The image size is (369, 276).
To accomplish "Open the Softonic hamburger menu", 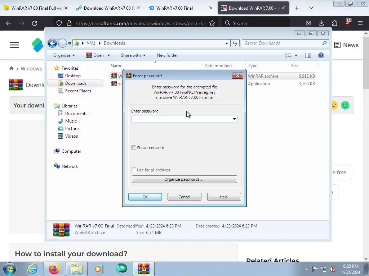I will [x=14, y=45].
